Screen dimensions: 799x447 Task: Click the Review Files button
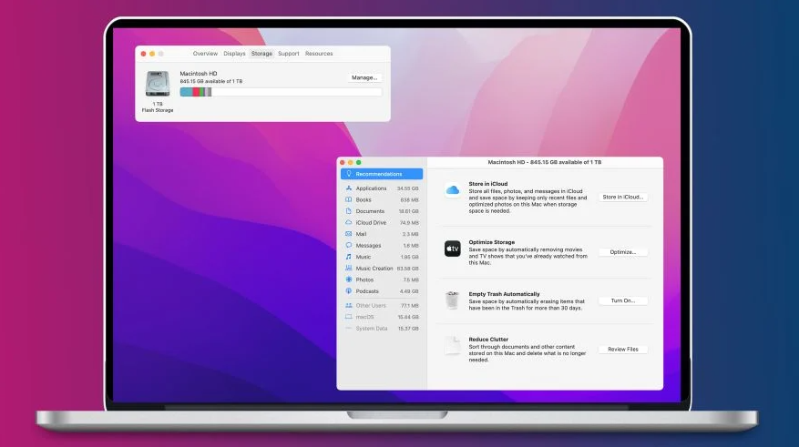[622, 349]
